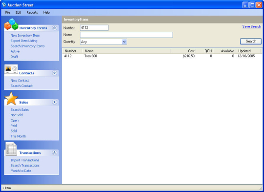Click the Contacts sidebar heading

(26, 73)
